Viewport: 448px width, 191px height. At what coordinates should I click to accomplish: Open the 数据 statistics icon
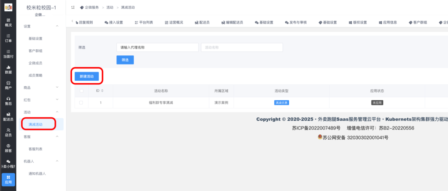tap(8, 69)
